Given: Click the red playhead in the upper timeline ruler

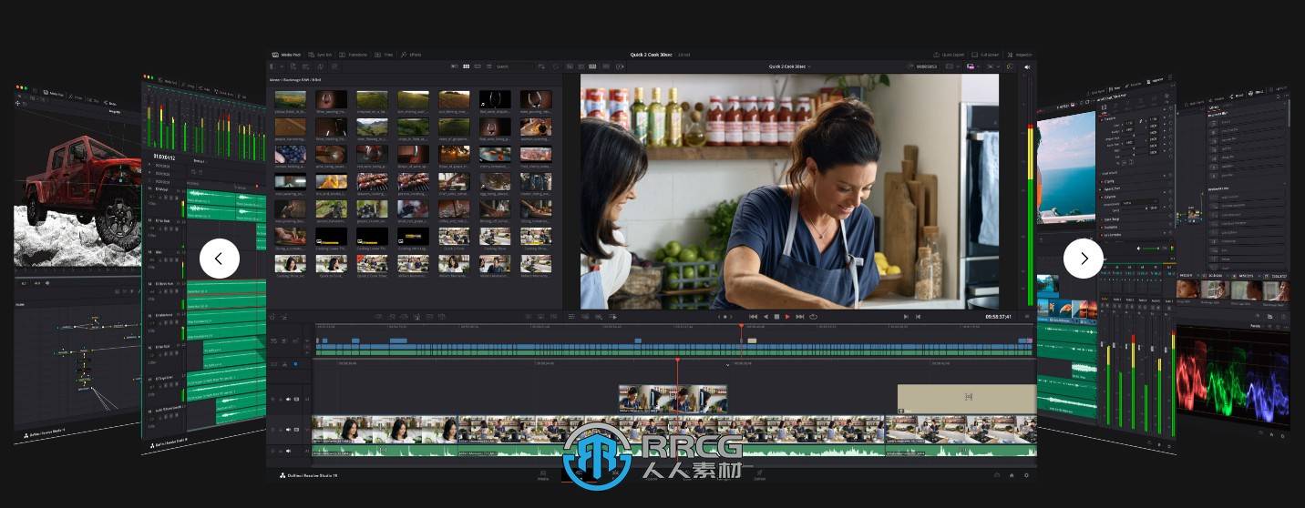Looking at the screenshot, I should [x=741, y=327].
